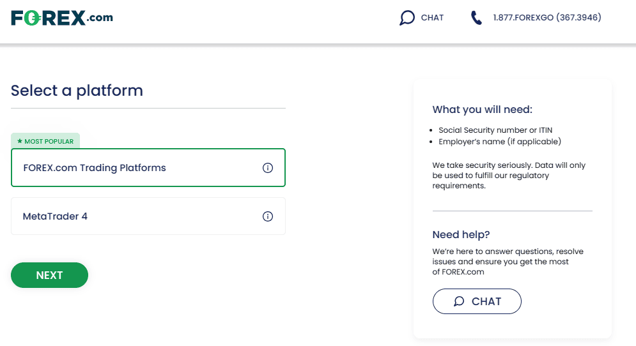The width and height of the screenshot is (636, 346).
Task: Select the MetaTrader 4 platform option
Action: (148, 216)
